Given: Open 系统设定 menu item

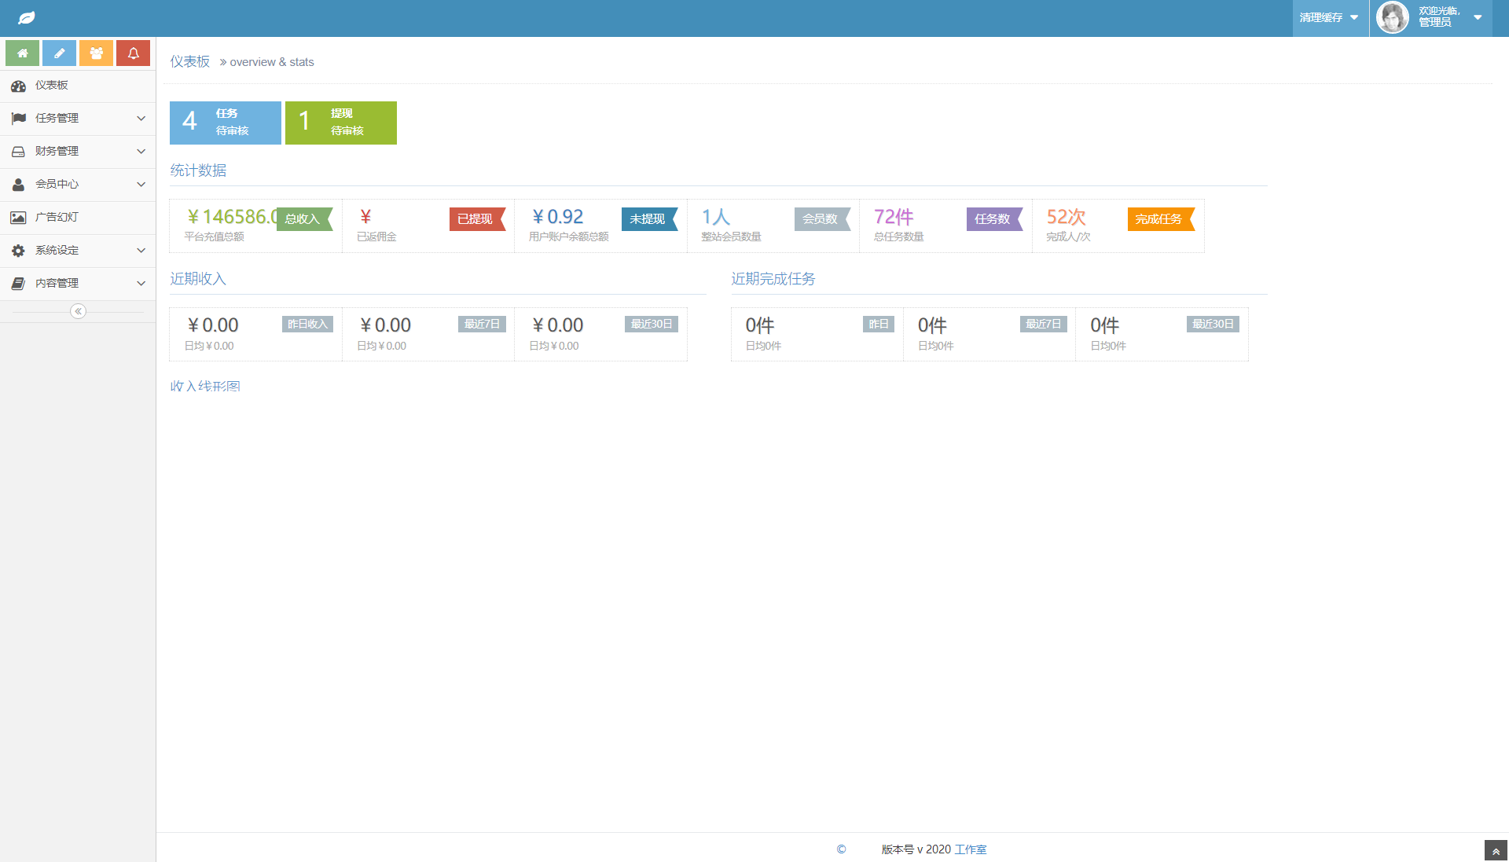Looking at the screenshot, I should tap(78, 251).
